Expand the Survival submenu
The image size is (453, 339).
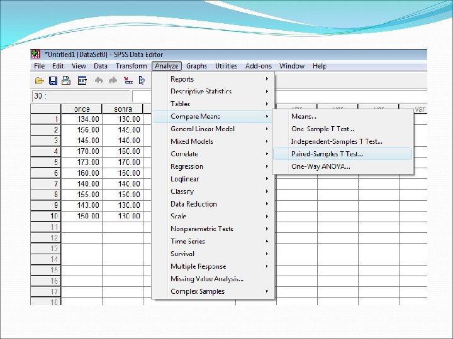tap(213, 254)
